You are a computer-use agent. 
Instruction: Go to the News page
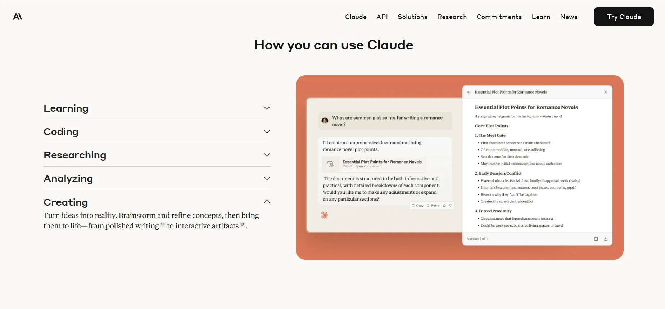569,17
